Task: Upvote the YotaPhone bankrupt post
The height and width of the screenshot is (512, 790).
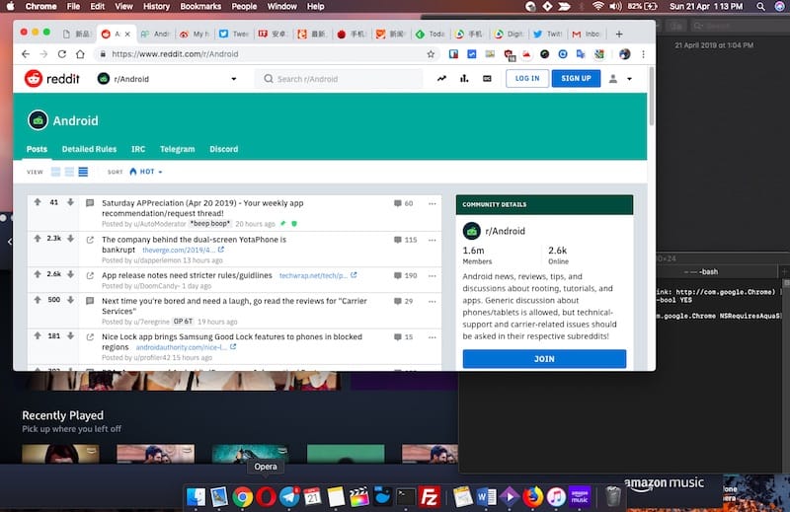Action: (38, 239)
